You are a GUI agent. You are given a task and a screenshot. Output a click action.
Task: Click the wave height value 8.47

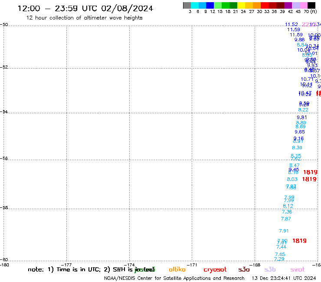[295, 165]
